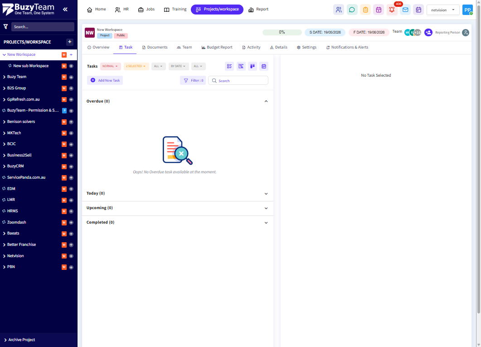Open the pink calendar icon in top bar
The image size is (481, 347).
pyautogui.click(x=379, y=10)
